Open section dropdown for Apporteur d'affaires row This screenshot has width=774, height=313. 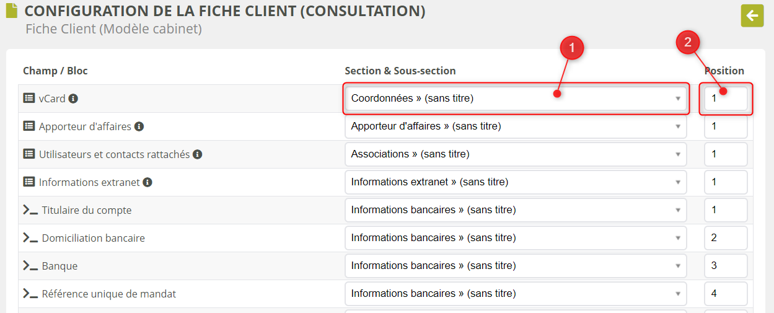[515, 126]
